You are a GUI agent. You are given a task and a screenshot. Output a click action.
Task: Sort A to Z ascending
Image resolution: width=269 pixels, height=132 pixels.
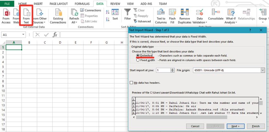[108, 12]
